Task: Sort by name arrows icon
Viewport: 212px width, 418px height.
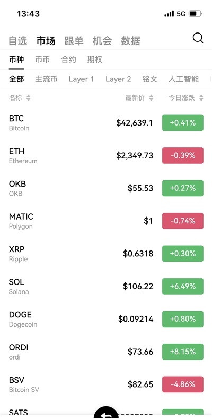Action: 29,98
